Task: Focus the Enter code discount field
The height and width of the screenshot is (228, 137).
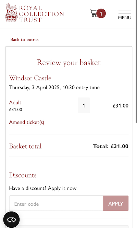Action: pyautogui.click(x=56, y=203)
